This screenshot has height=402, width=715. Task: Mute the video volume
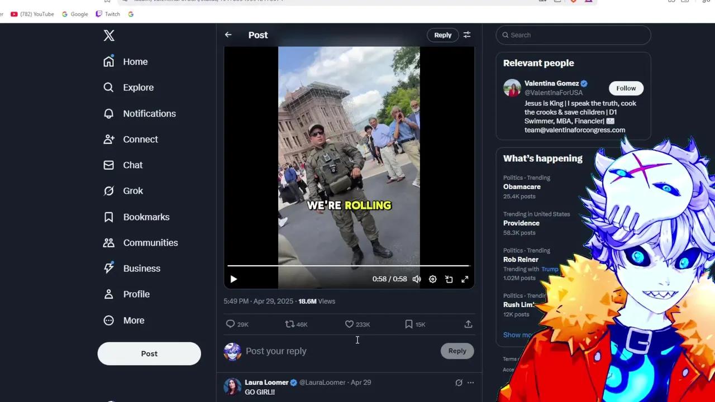click(x=417, y=279)
